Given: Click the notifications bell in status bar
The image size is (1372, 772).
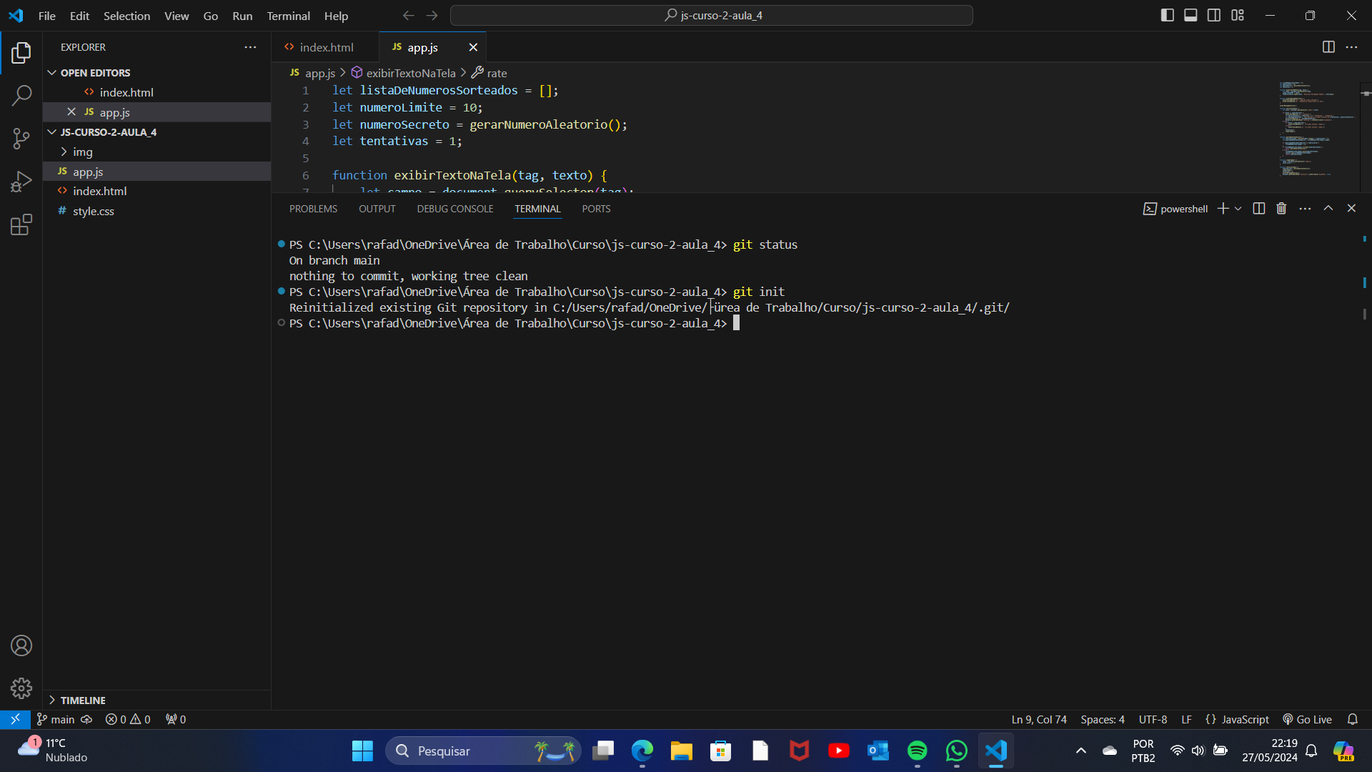Looking at the screenshot, I should click(1353, 719).
